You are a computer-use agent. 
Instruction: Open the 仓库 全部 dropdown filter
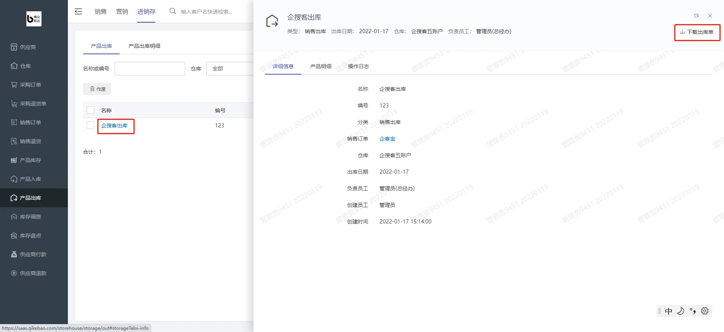(x=230, y=69)
